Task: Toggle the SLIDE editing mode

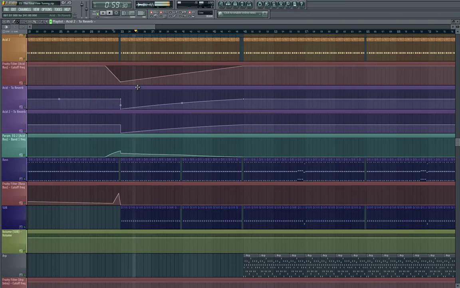Action: click(x=15, y=32)
